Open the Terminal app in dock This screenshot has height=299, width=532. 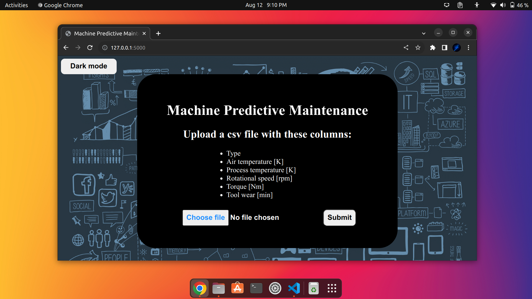coord(256,288)
